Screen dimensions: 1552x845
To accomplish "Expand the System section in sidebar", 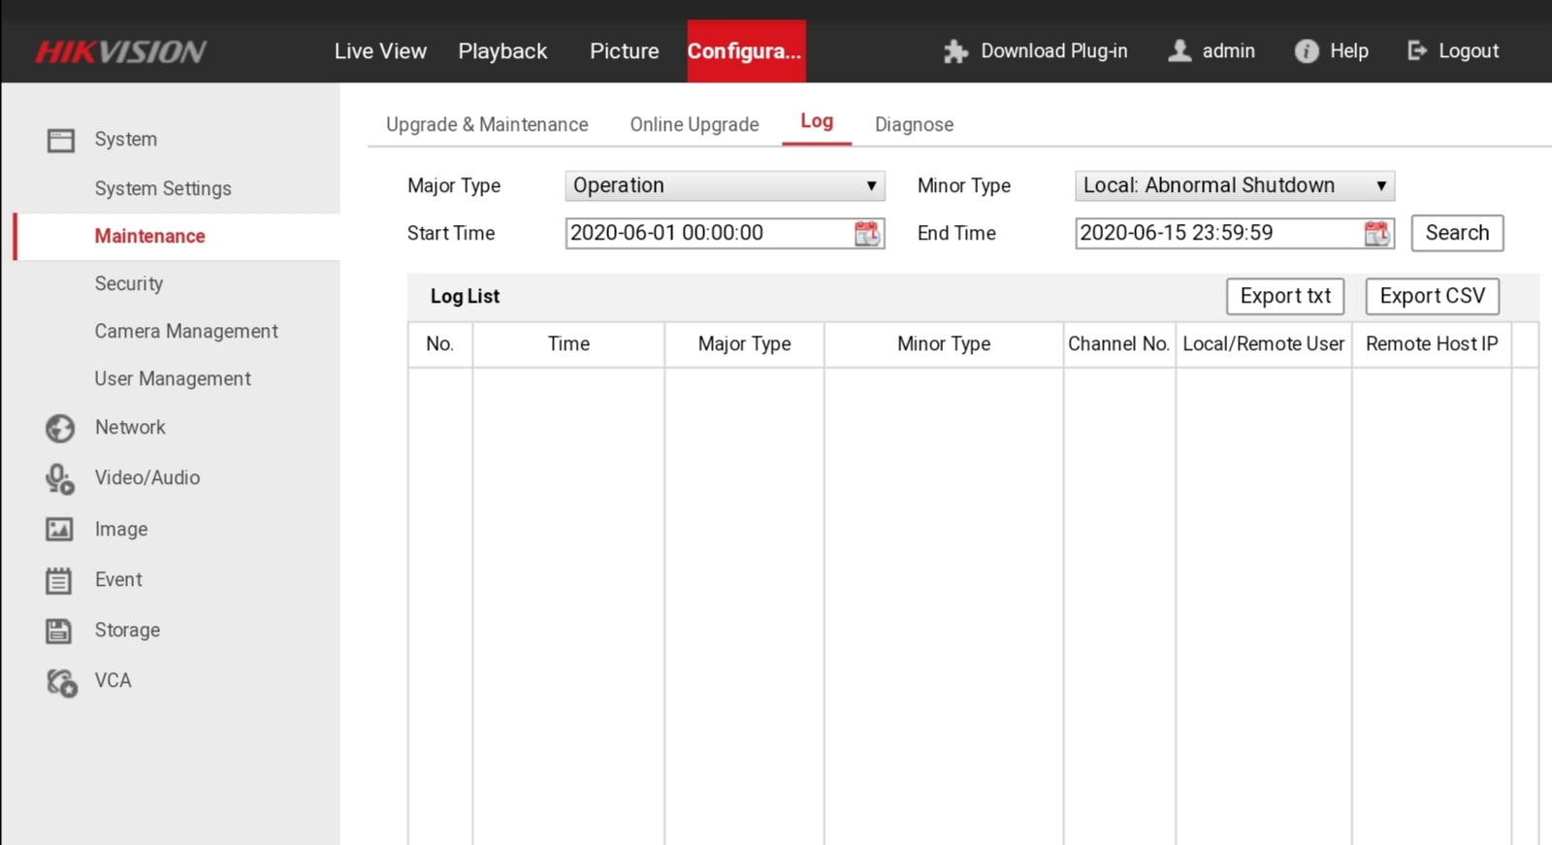I will (125, 140).
